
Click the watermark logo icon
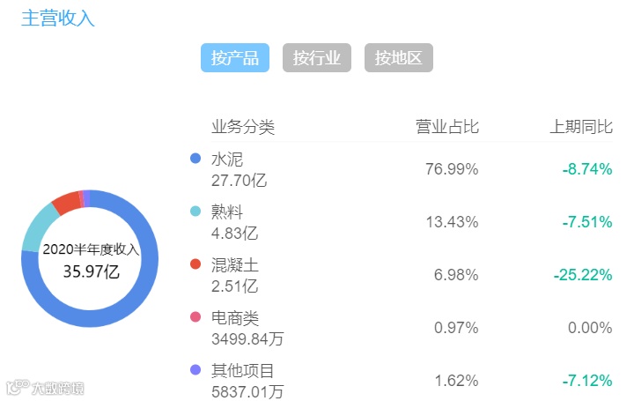(x=16, y=387)
